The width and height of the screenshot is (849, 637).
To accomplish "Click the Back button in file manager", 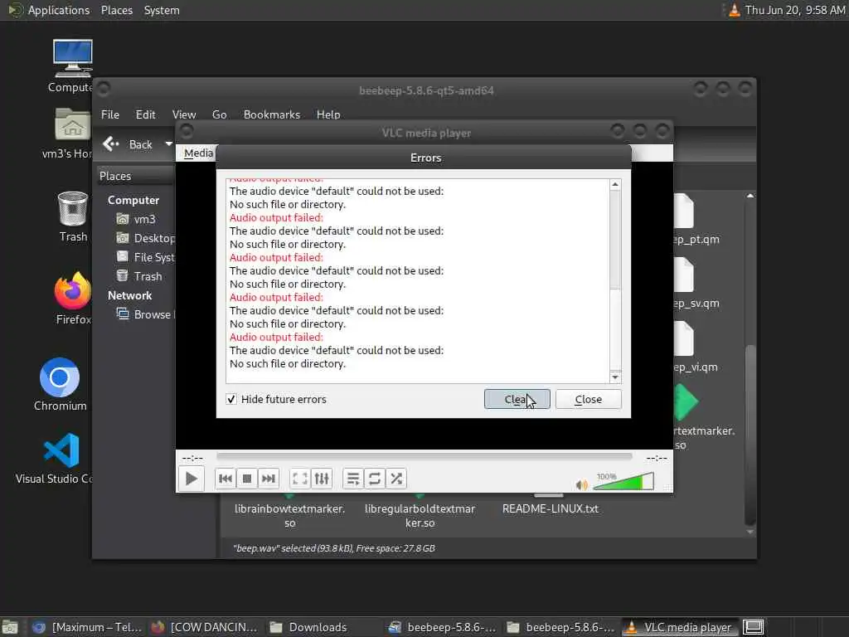I will pos(129,144).
